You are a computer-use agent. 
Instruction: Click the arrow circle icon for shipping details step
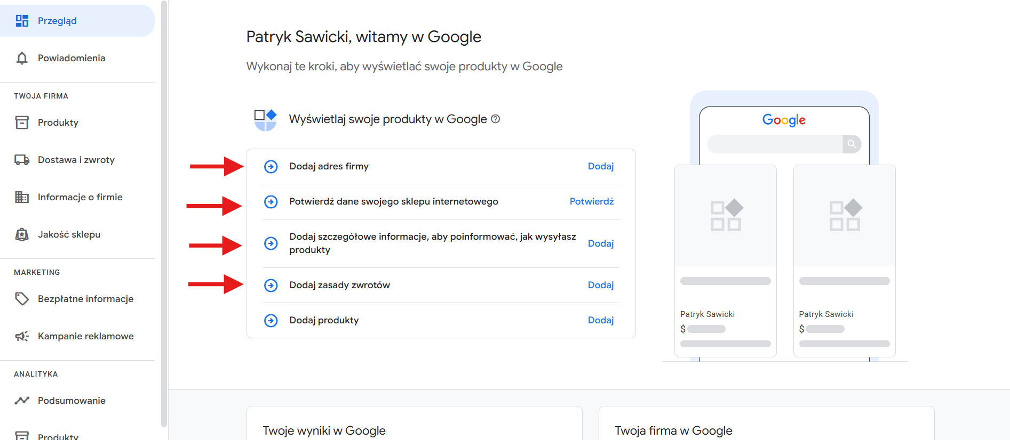(x=271, y=243)
